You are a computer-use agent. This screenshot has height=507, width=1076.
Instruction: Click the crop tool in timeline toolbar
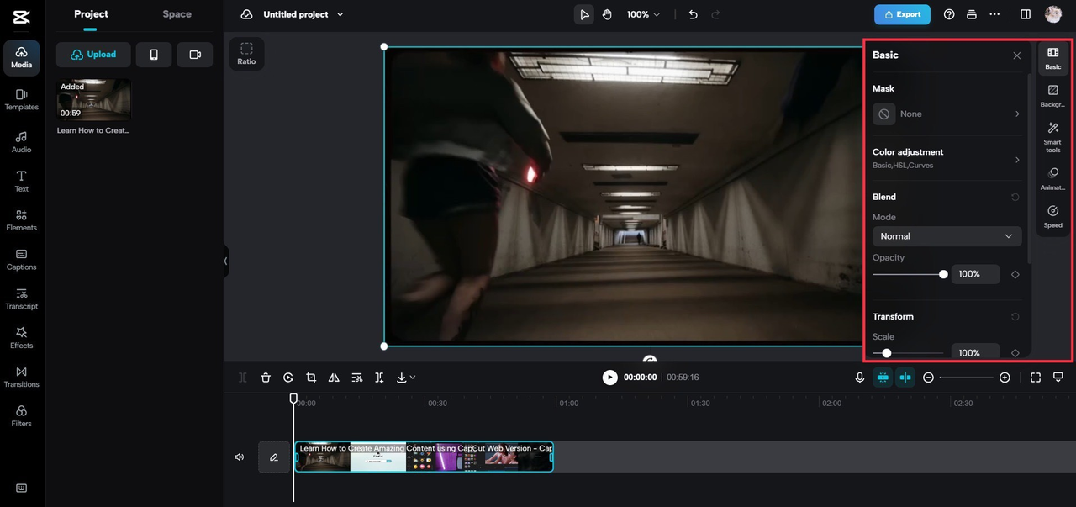pyautogui.click(x=311, y=378)
